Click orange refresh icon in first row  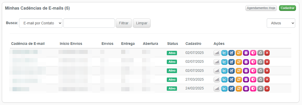pos(239,53)
